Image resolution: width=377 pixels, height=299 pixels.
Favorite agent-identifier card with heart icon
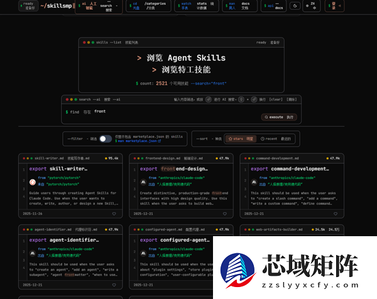(x=114, y=285)
